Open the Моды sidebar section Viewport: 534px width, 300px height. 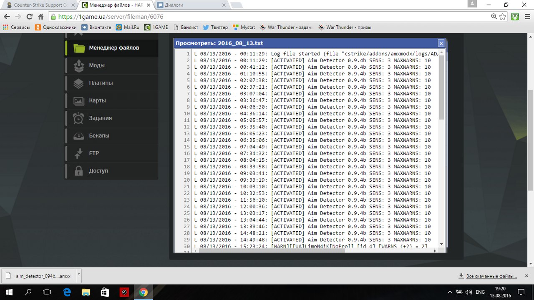[x=111, y=65]
